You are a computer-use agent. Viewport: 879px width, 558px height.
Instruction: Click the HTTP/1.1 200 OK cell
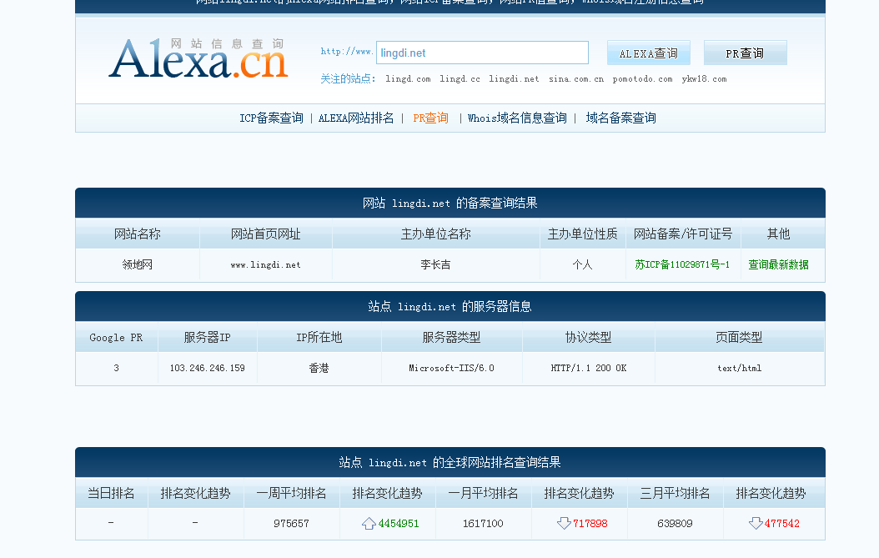pos(589,369)
